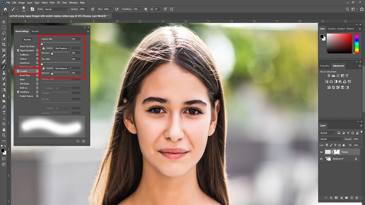The height and width of the screenshot is (205, 365).
Task: Delete layer using trash icon
Action: pyautogui.click(x=357, y=198)
